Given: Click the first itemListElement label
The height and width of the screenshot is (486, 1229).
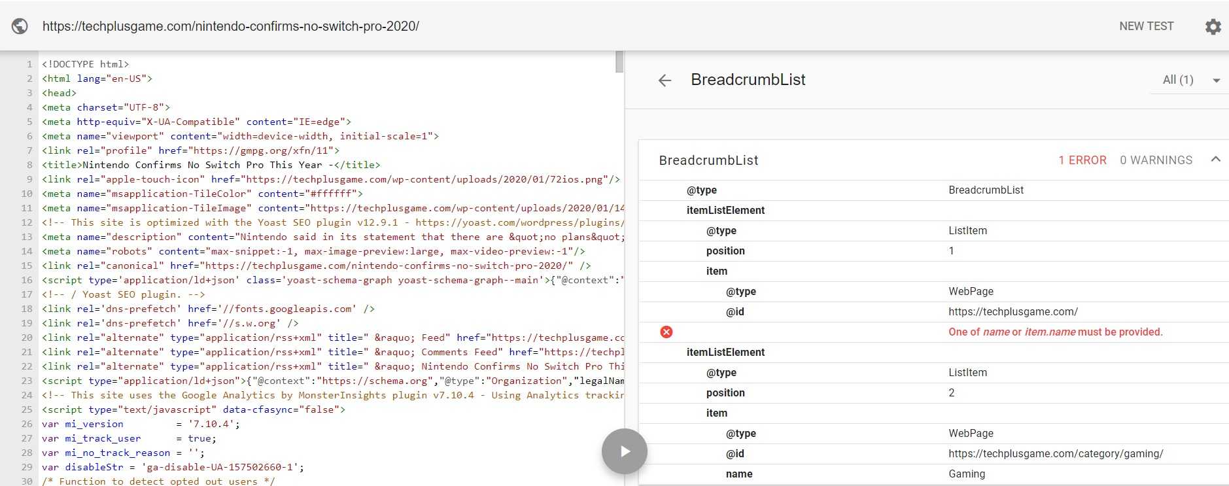Looking at the screenshot, I should coord(725,211).
